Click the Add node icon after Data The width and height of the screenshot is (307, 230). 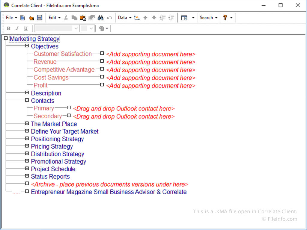[137, 18]
